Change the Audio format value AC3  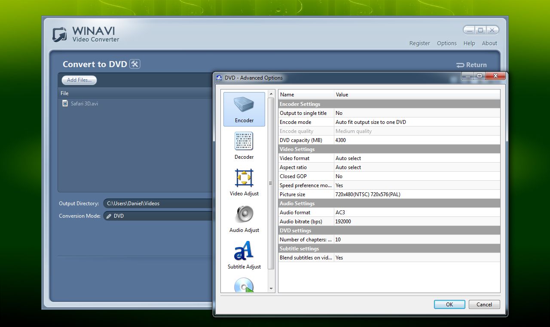tap(417, 213)
